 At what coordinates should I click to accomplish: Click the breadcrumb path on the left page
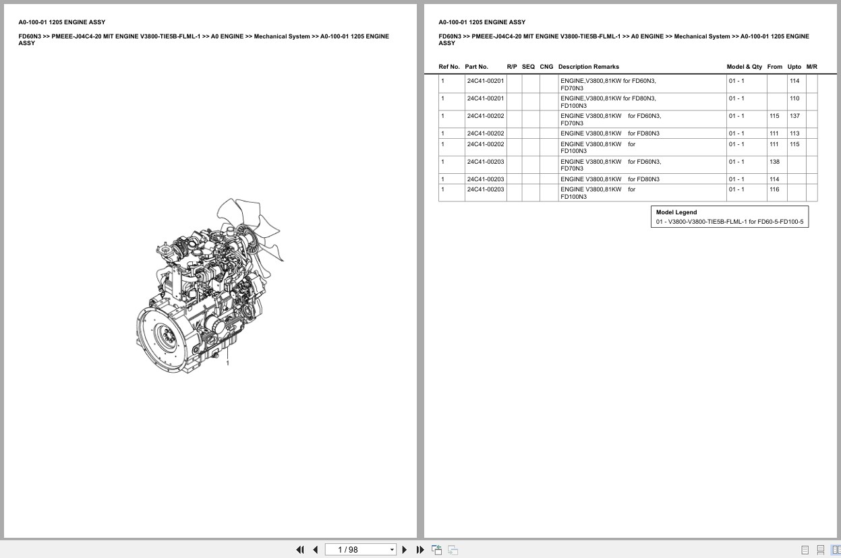[204, 40]
